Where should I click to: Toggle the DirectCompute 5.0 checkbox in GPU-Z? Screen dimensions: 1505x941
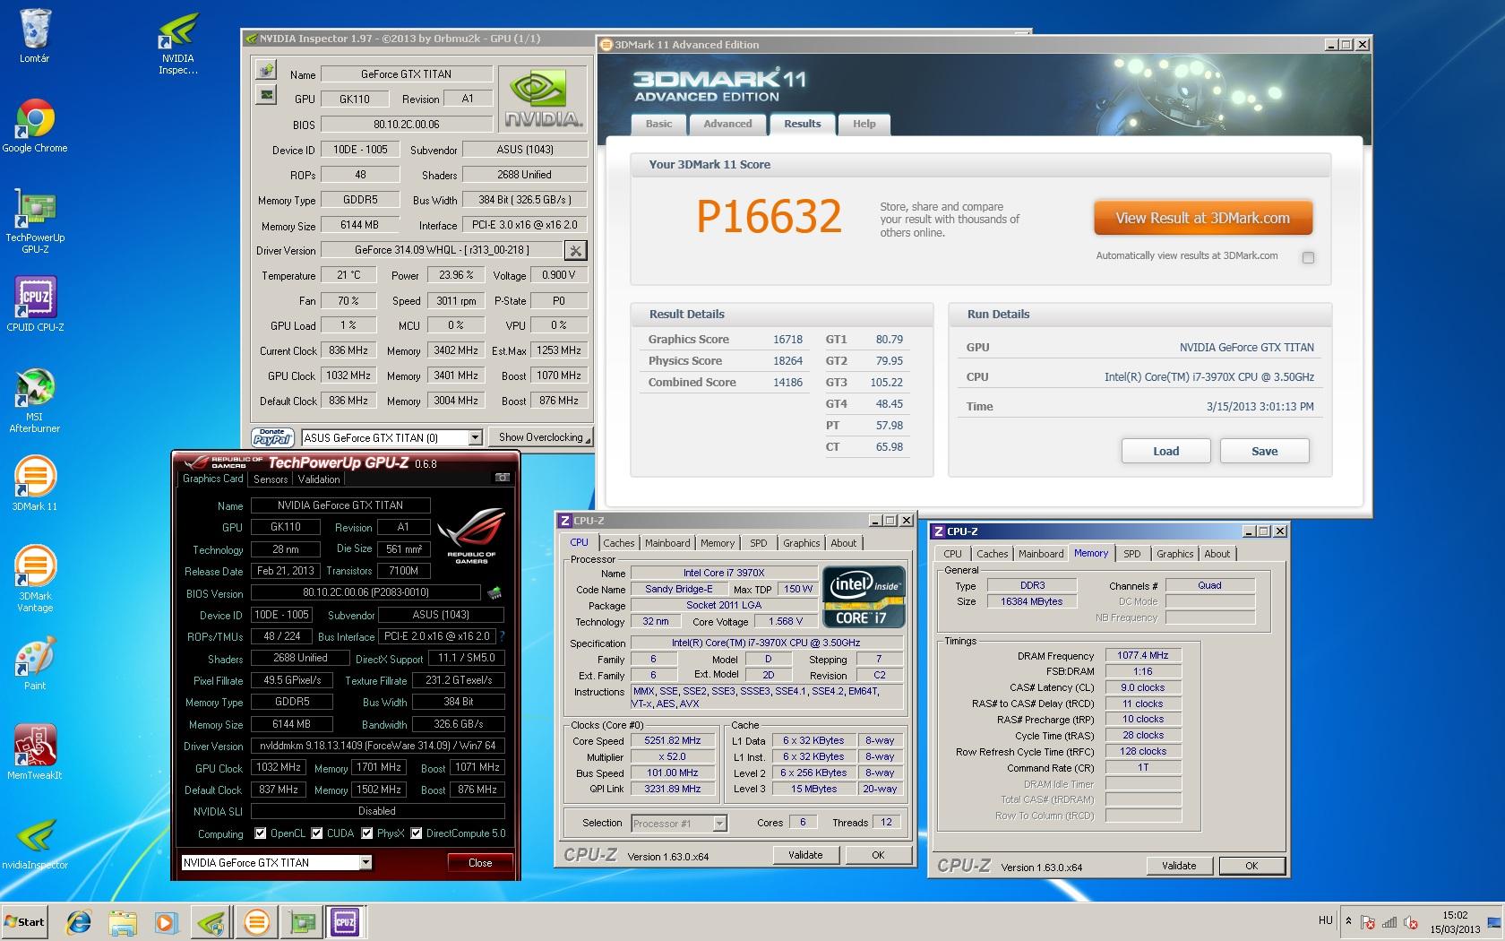(416, 833)
